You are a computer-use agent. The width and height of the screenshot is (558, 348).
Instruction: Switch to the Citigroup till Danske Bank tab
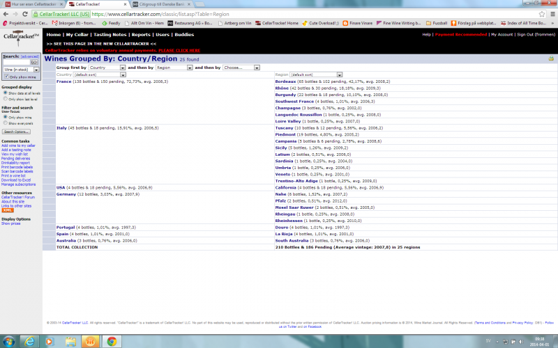[x=161, y=4]
